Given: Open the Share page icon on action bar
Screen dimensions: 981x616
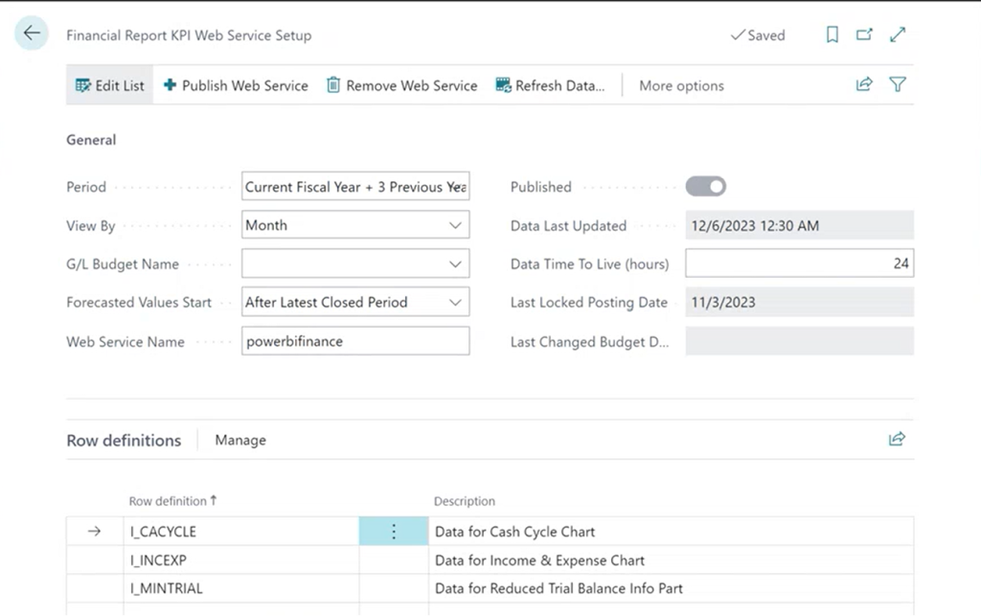Looking at the screenshot, I should point(863,84).
